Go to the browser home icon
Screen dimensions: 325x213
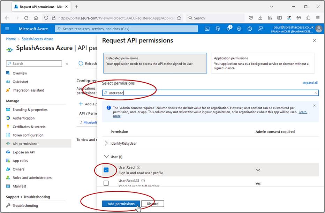36,18
